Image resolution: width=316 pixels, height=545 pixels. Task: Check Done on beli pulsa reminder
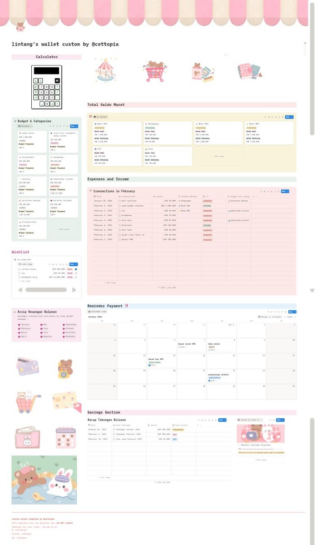coord(210,350)
